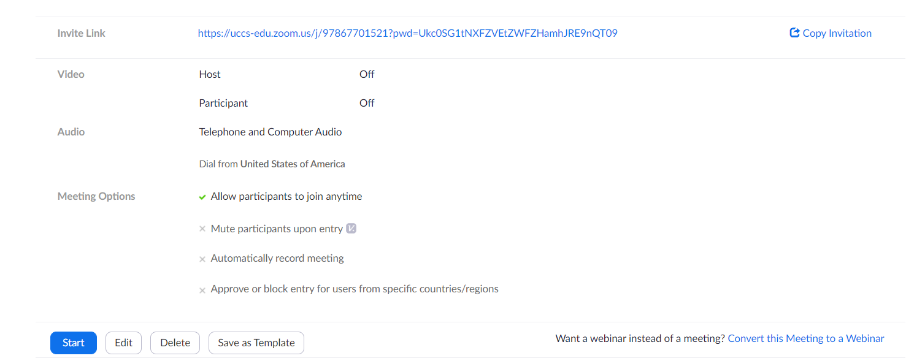906x361 pixels.
Task: Click Dial from United States of America
Action: point(272,164)
